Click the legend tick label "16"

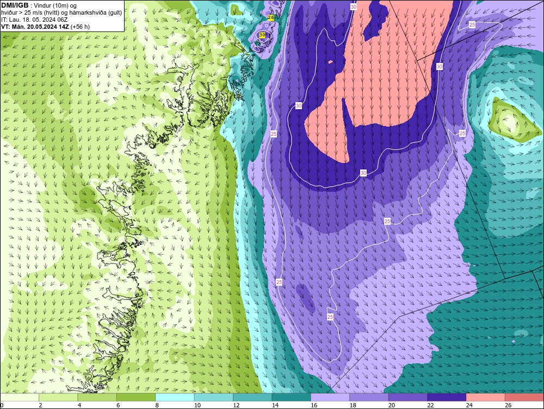pyautogui.click(x=314, y=405)
